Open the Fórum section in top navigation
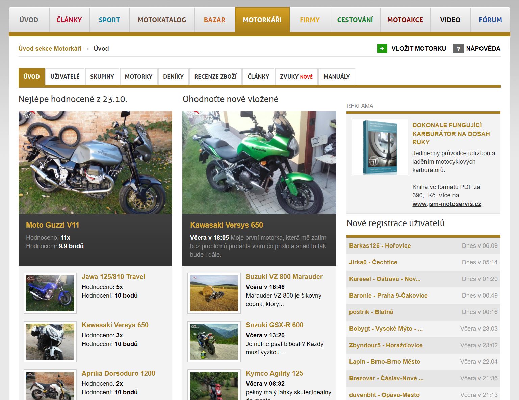Viewport: 519px width, 400px height. coord(490,20)
